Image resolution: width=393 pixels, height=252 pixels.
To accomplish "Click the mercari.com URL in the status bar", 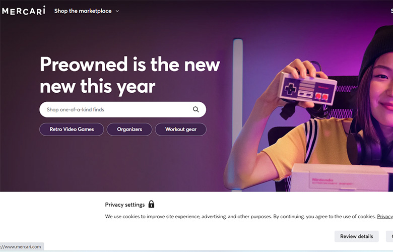I will click(21, 247).
